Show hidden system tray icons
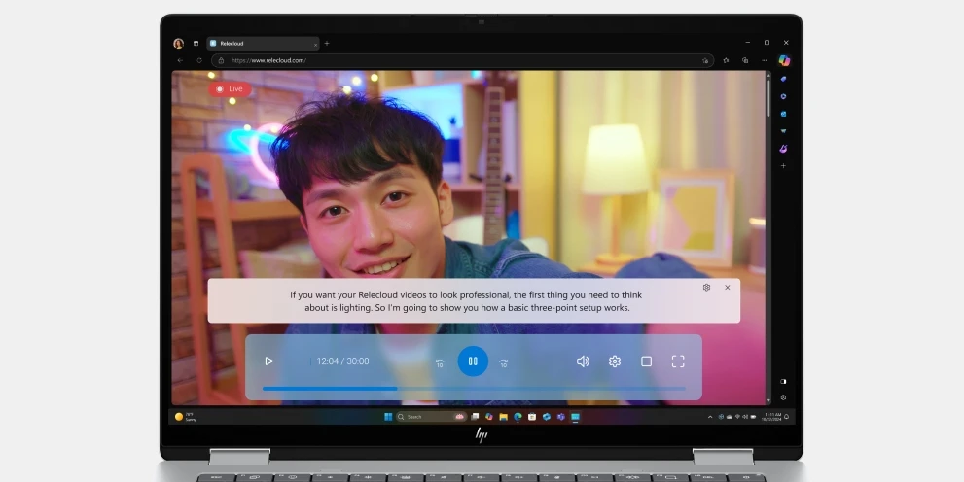The image size is (964, 482). (x=710, y=416)
